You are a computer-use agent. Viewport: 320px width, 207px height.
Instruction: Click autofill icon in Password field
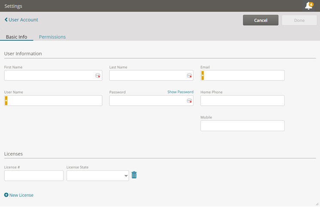[189, 101]
